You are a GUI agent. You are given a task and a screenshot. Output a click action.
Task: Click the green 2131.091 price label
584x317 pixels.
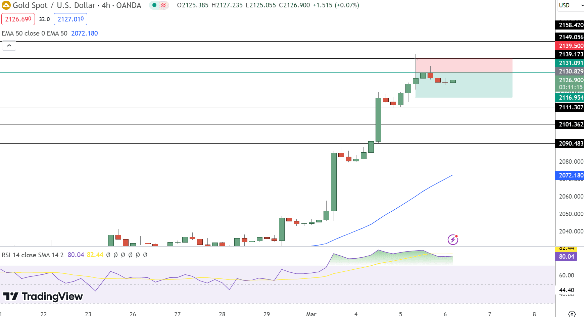coord(570,63)
